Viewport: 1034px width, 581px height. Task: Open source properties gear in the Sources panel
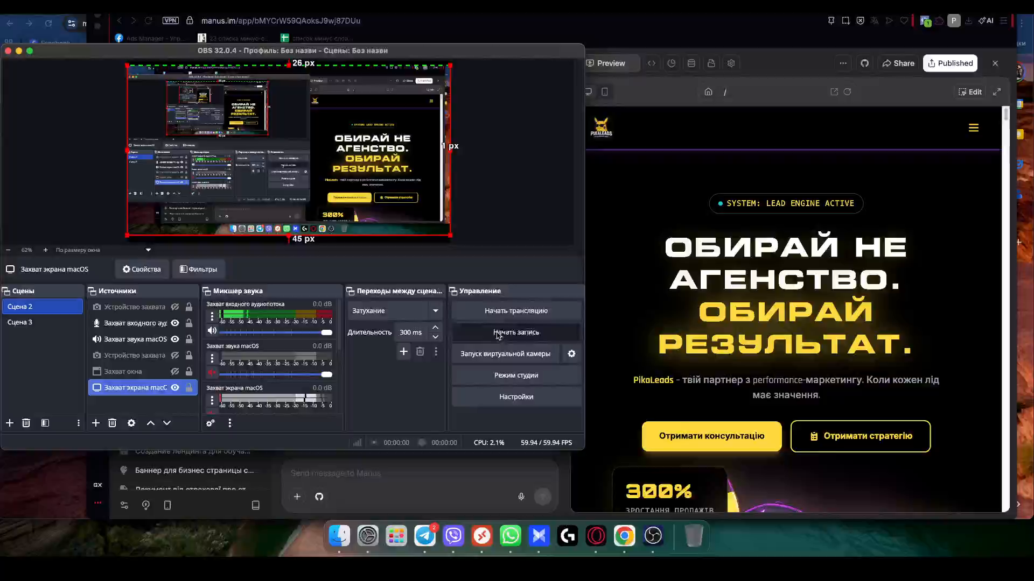(131, 423)
